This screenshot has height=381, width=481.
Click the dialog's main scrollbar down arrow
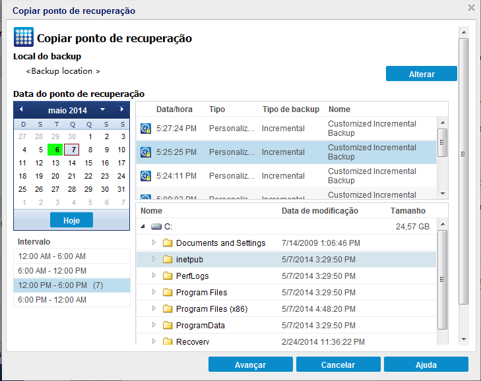[x=464, y=339]
